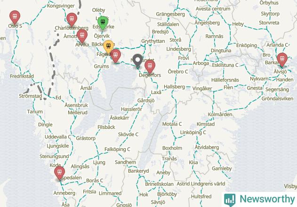Click the red train marker near Älvsjö
This screenshot has width=297, height=207.
282,60
